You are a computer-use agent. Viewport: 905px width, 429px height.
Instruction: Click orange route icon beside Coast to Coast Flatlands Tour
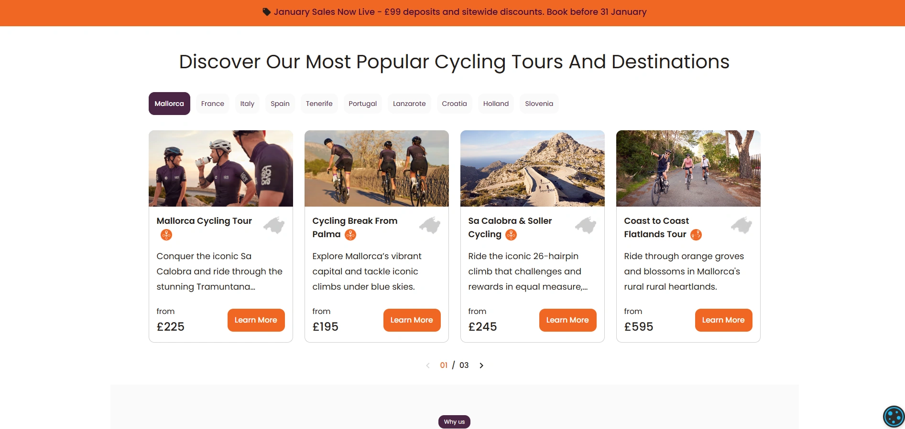[696, 235]
